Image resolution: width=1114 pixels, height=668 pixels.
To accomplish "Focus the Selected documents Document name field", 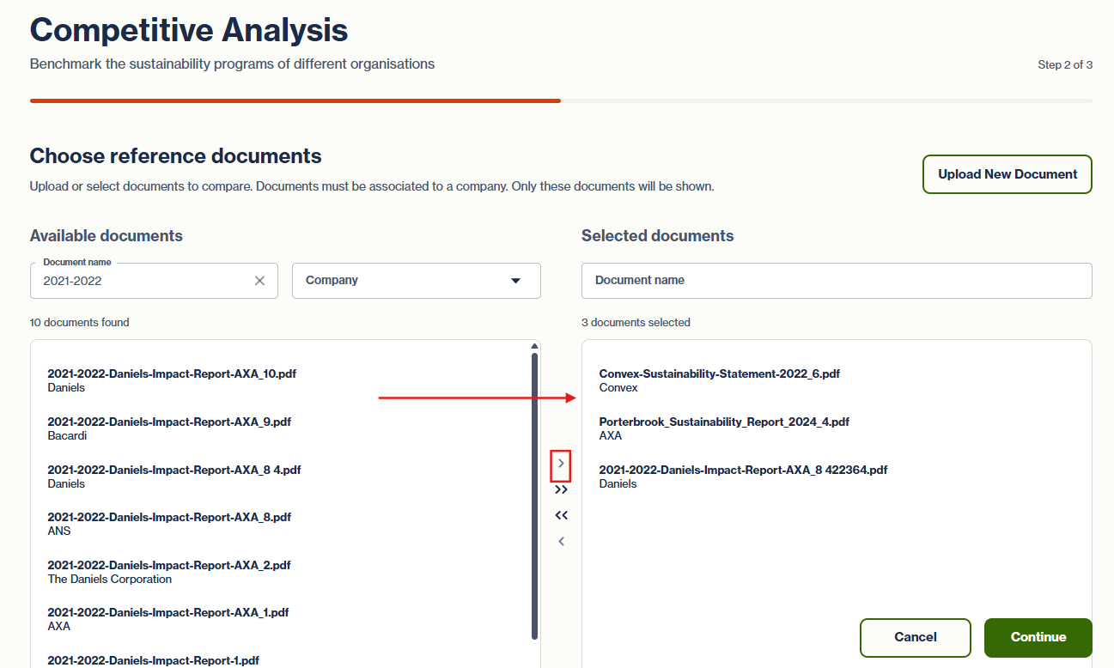I will (837, 281).
